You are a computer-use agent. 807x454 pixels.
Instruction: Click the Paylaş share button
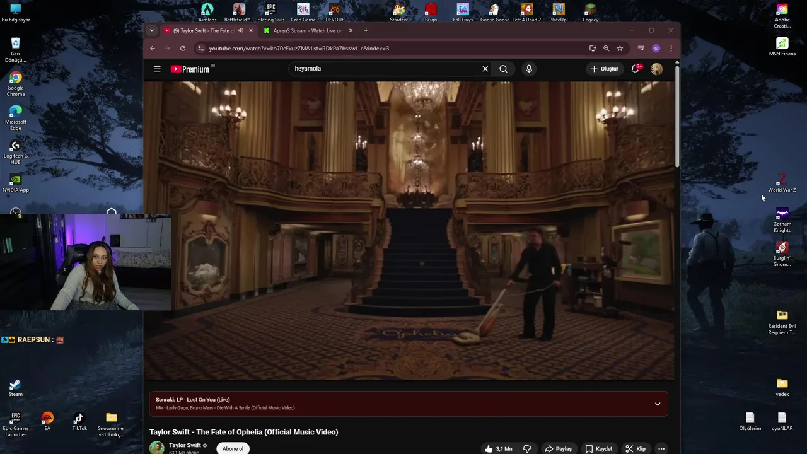[x=559, y=448]
